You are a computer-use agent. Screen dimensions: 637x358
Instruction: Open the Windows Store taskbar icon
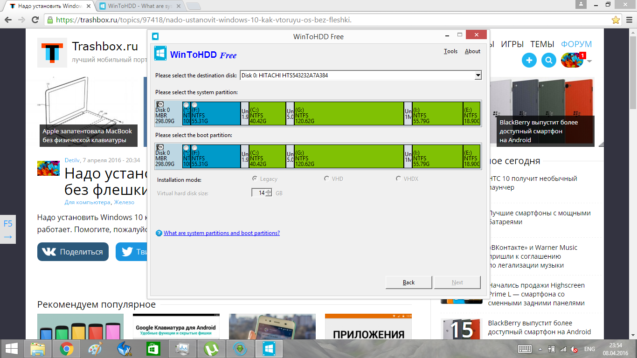[x=153, y=349]
